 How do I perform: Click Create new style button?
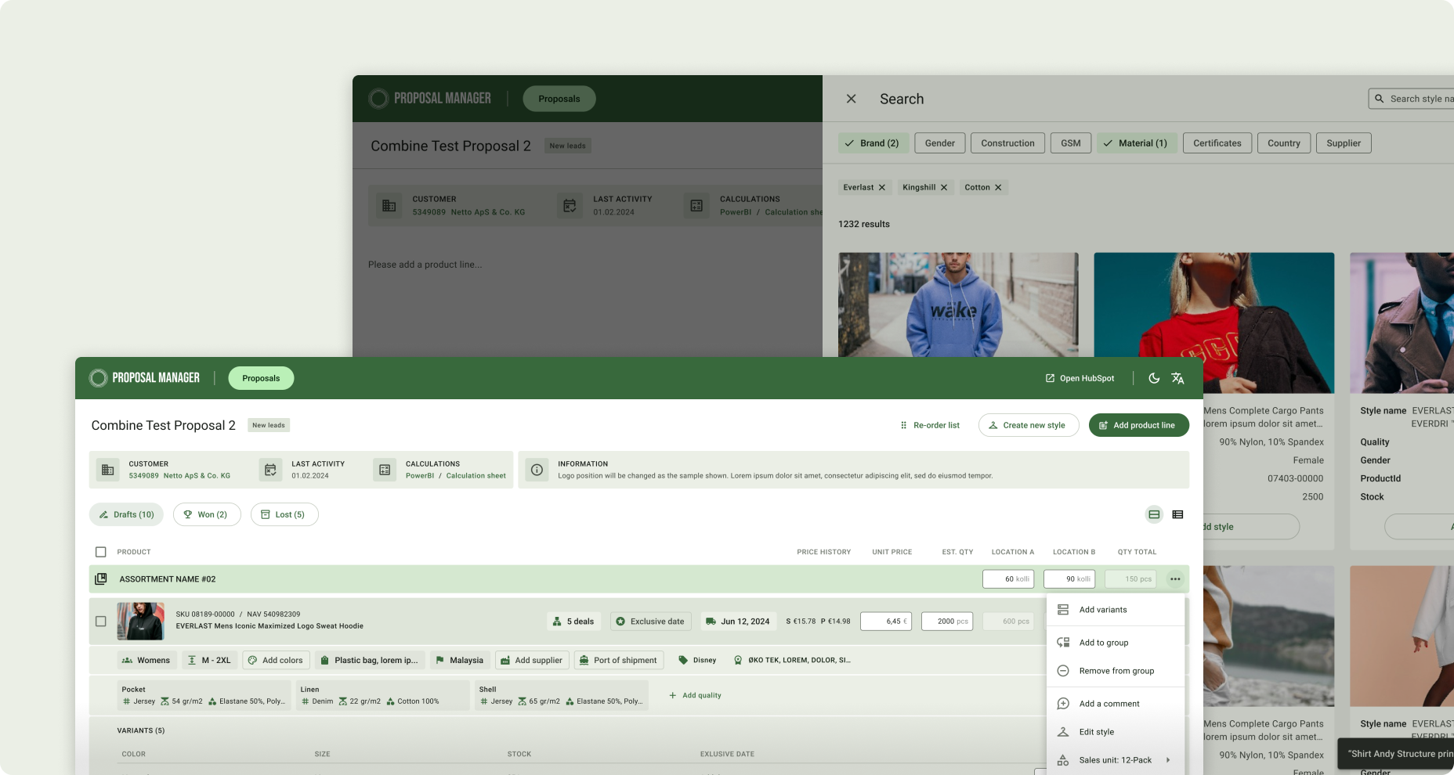(1029, 425)
